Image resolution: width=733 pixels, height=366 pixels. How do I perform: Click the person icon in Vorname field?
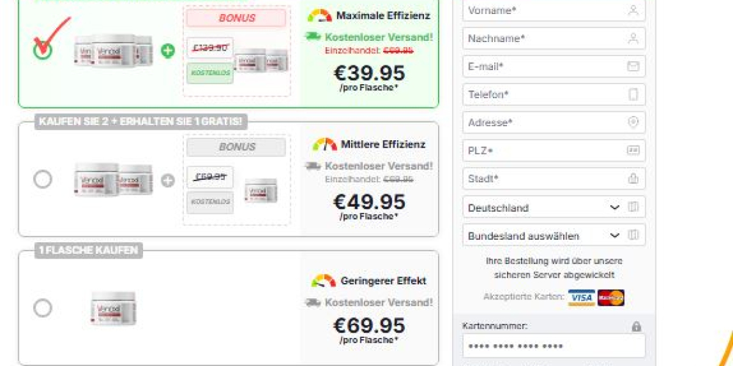(633, 10)
